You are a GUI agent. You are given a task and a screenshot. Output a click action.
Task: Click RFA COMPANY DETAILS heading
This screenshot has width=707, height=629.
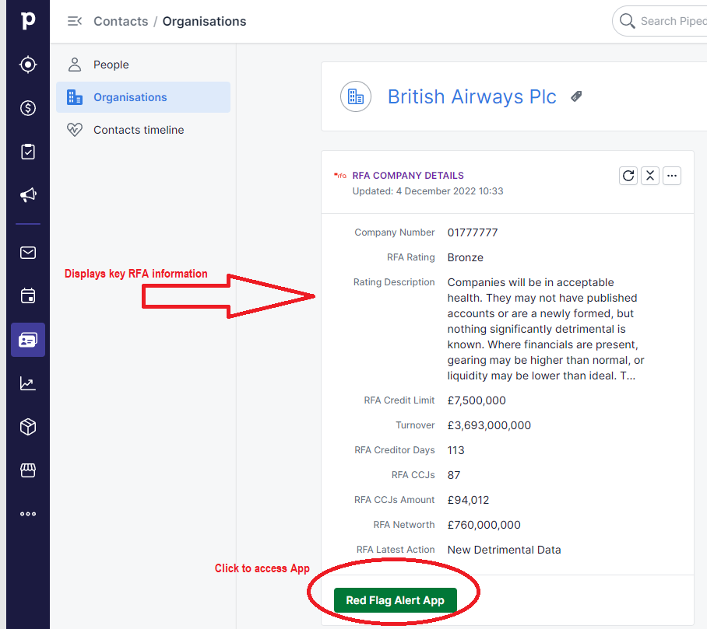coord(408,176)
